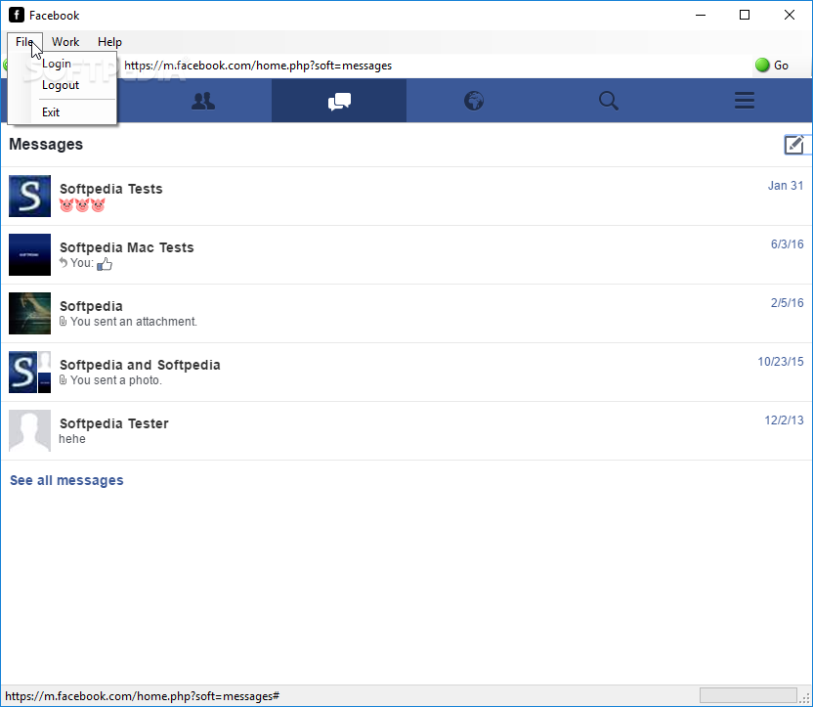Viewport: 813px width, 707px height.
Task: Click 'You sent a photo.' text
Action: pos(116,380)
